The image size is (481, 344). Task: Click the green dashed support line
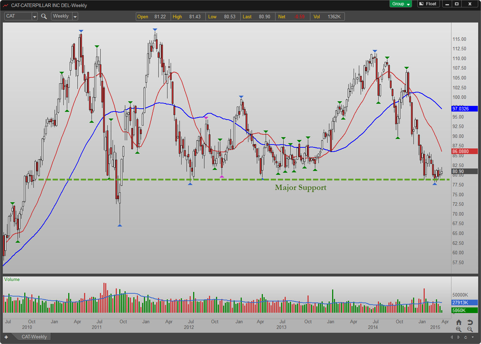click(243, 179)
